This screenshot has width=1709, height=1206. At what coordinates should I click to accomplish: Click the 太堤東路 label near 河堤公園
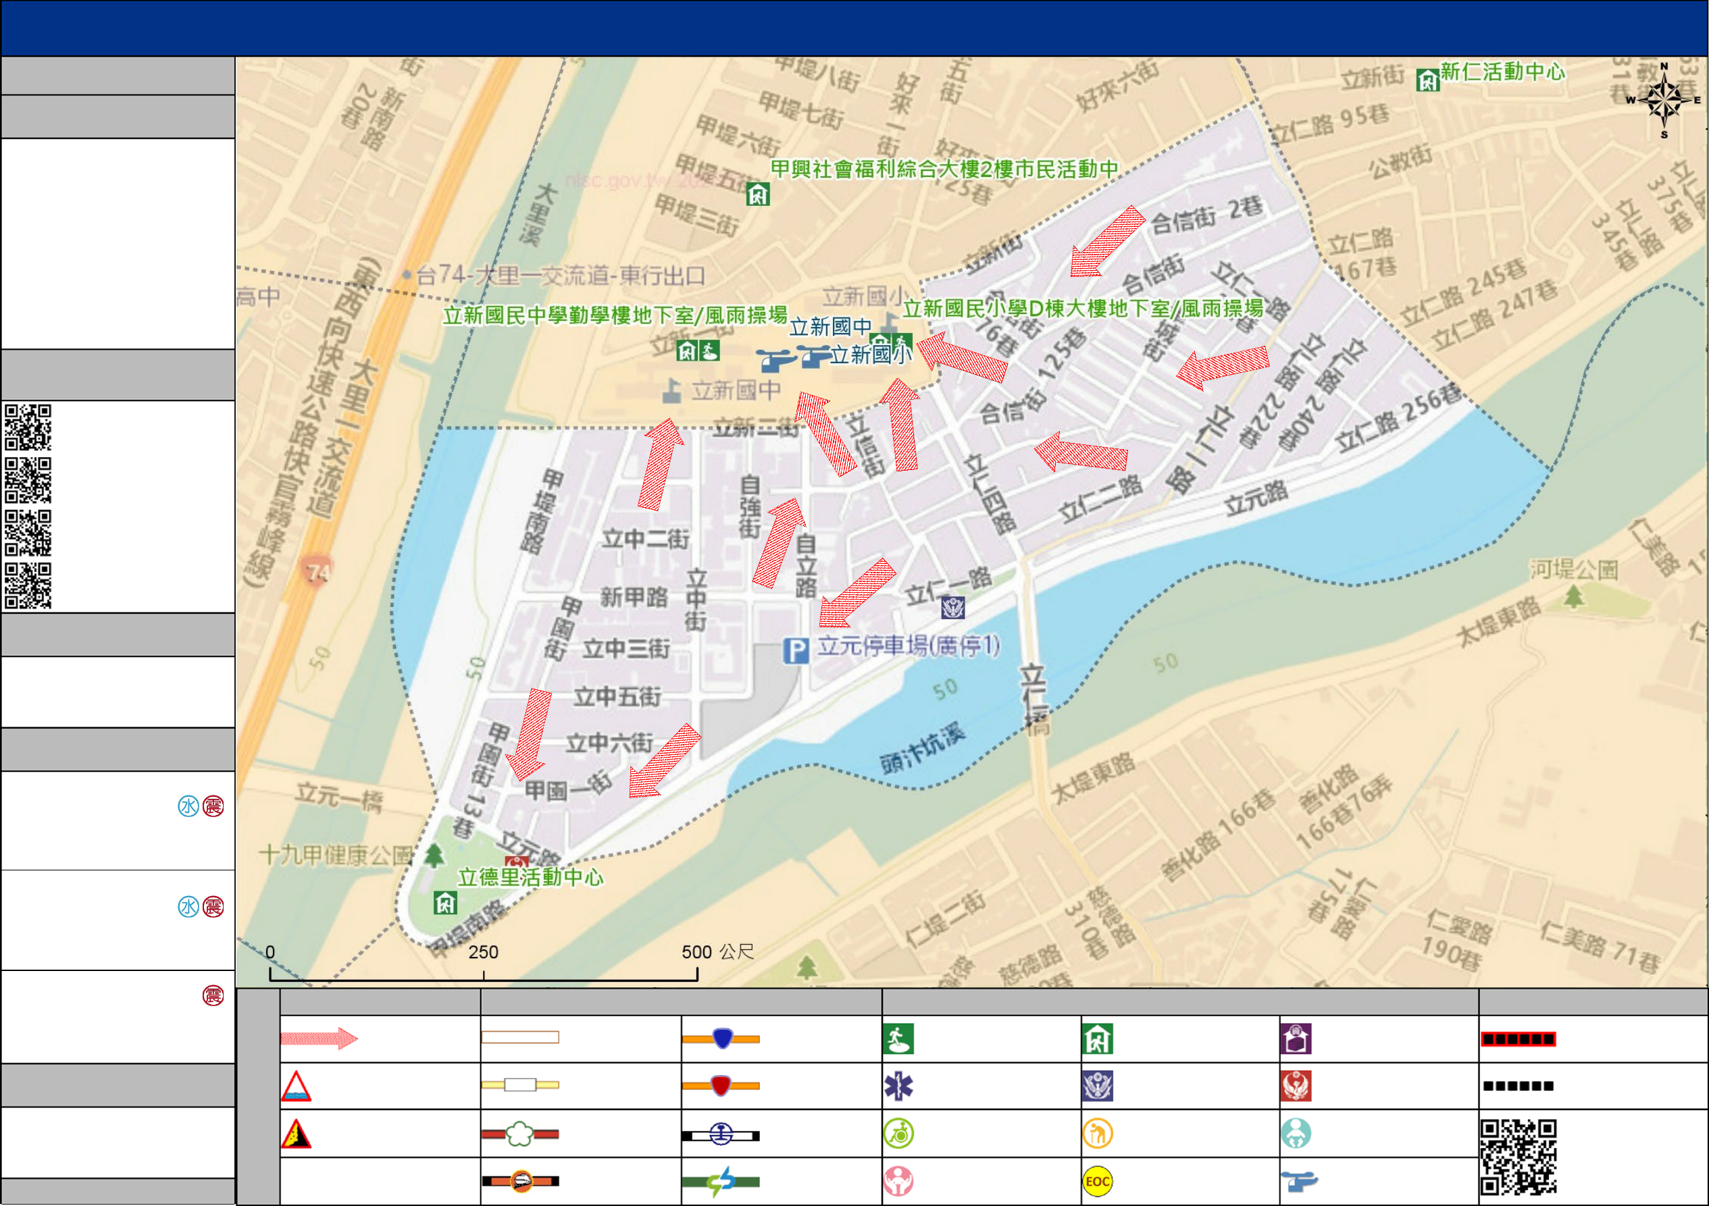1498,622
